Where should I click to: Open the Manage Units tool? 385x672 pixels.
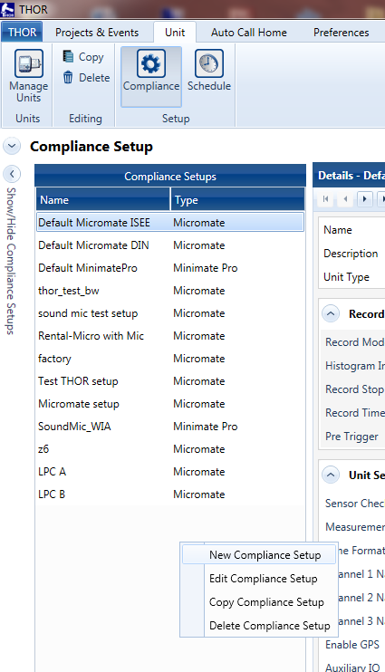coord(28,76)
